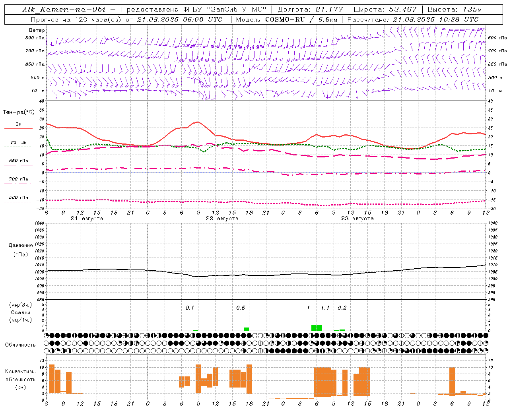Click the (мм/3ч.) precipitation unit label
Image resolution: width=509 pixels, height=407 pixels.
tap(21, 305)
